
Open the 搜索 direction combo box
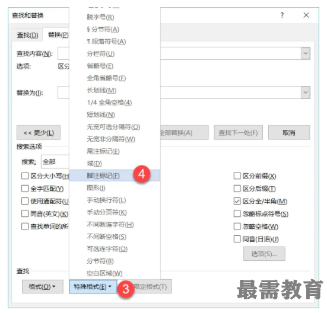click(x=55, y=162)
